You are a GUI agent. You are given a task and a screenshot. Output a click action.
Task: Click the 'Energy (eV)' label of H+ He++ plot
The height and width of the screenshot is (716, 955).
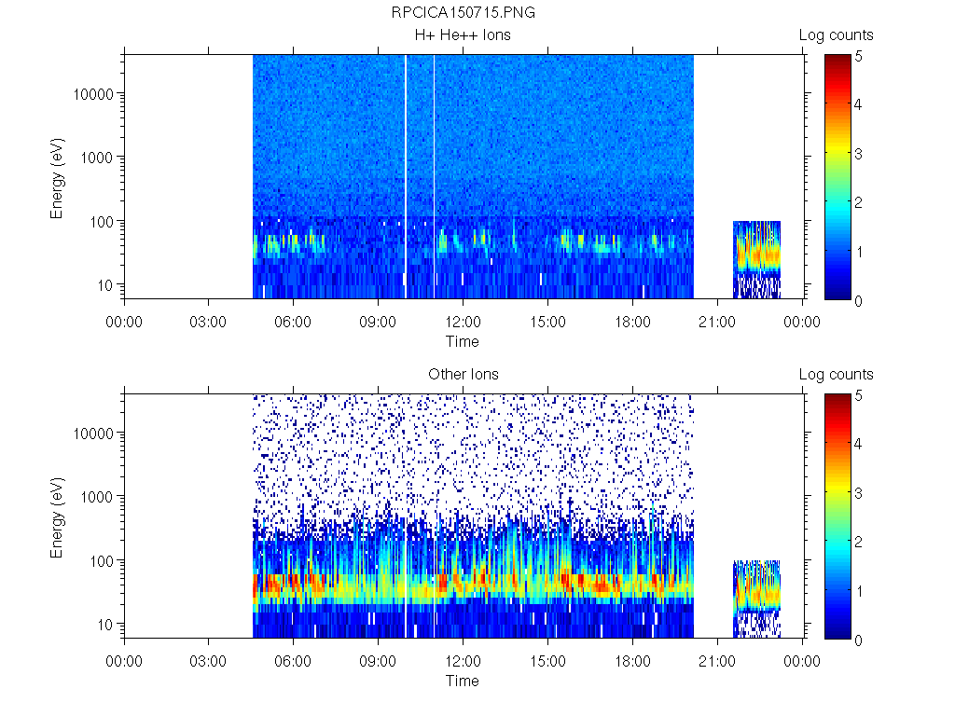coord(57,178)
